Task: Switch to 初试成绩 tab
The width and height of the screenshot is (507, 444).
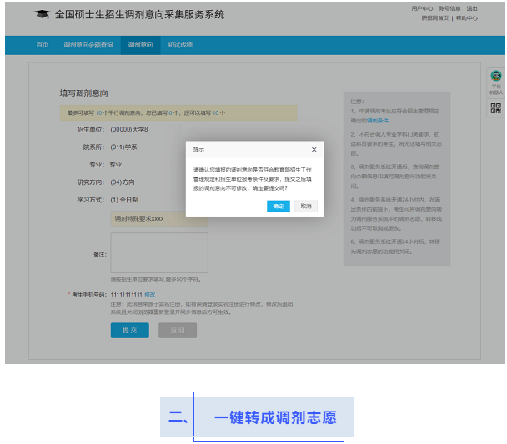Action: pyautogui.click(x=180, y=45)
